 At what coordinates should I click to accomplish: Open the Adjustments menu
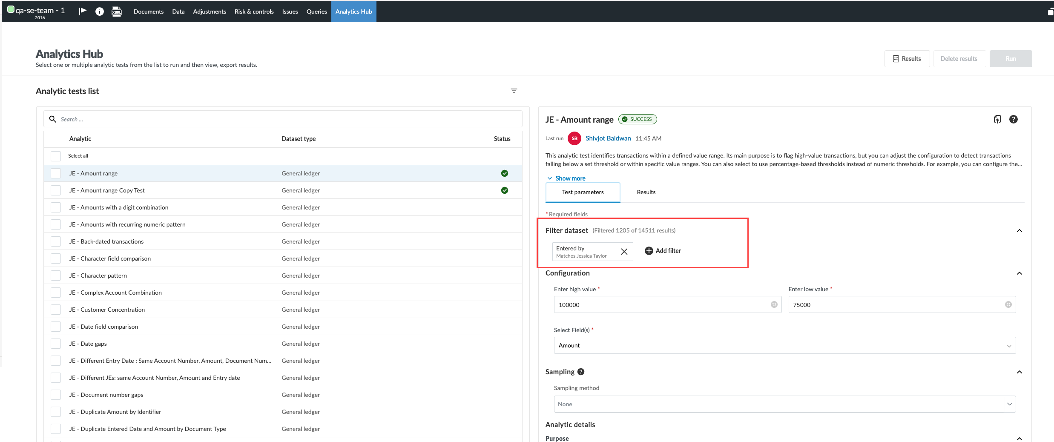pyautogui.click(x=210, y=11)
